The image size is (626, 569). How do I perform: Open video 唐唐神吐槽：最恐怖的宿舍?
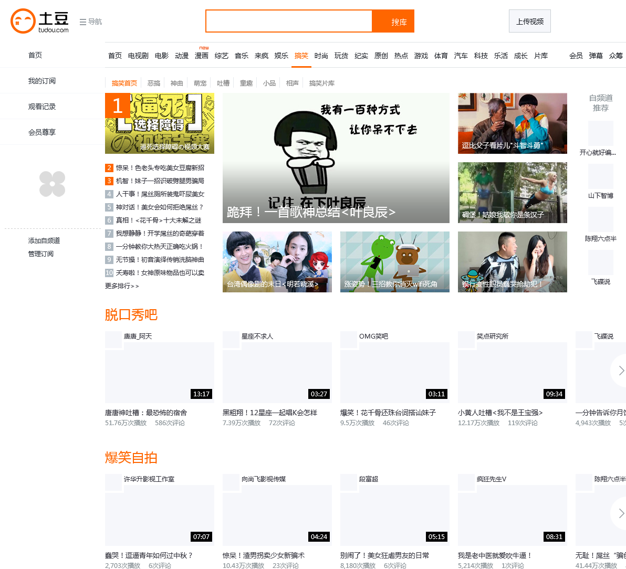[x=146, y=413]
